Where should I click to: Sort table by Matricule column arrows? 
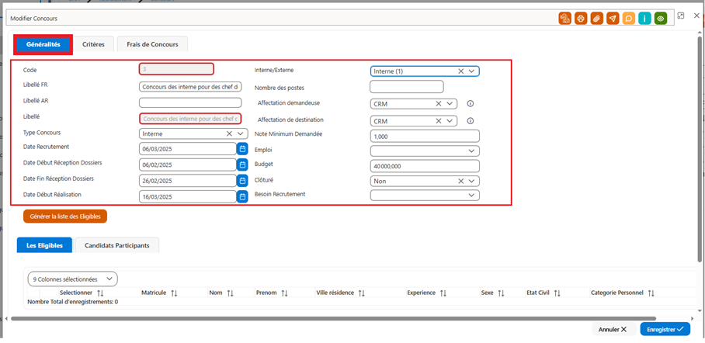[x=175, y=293]
